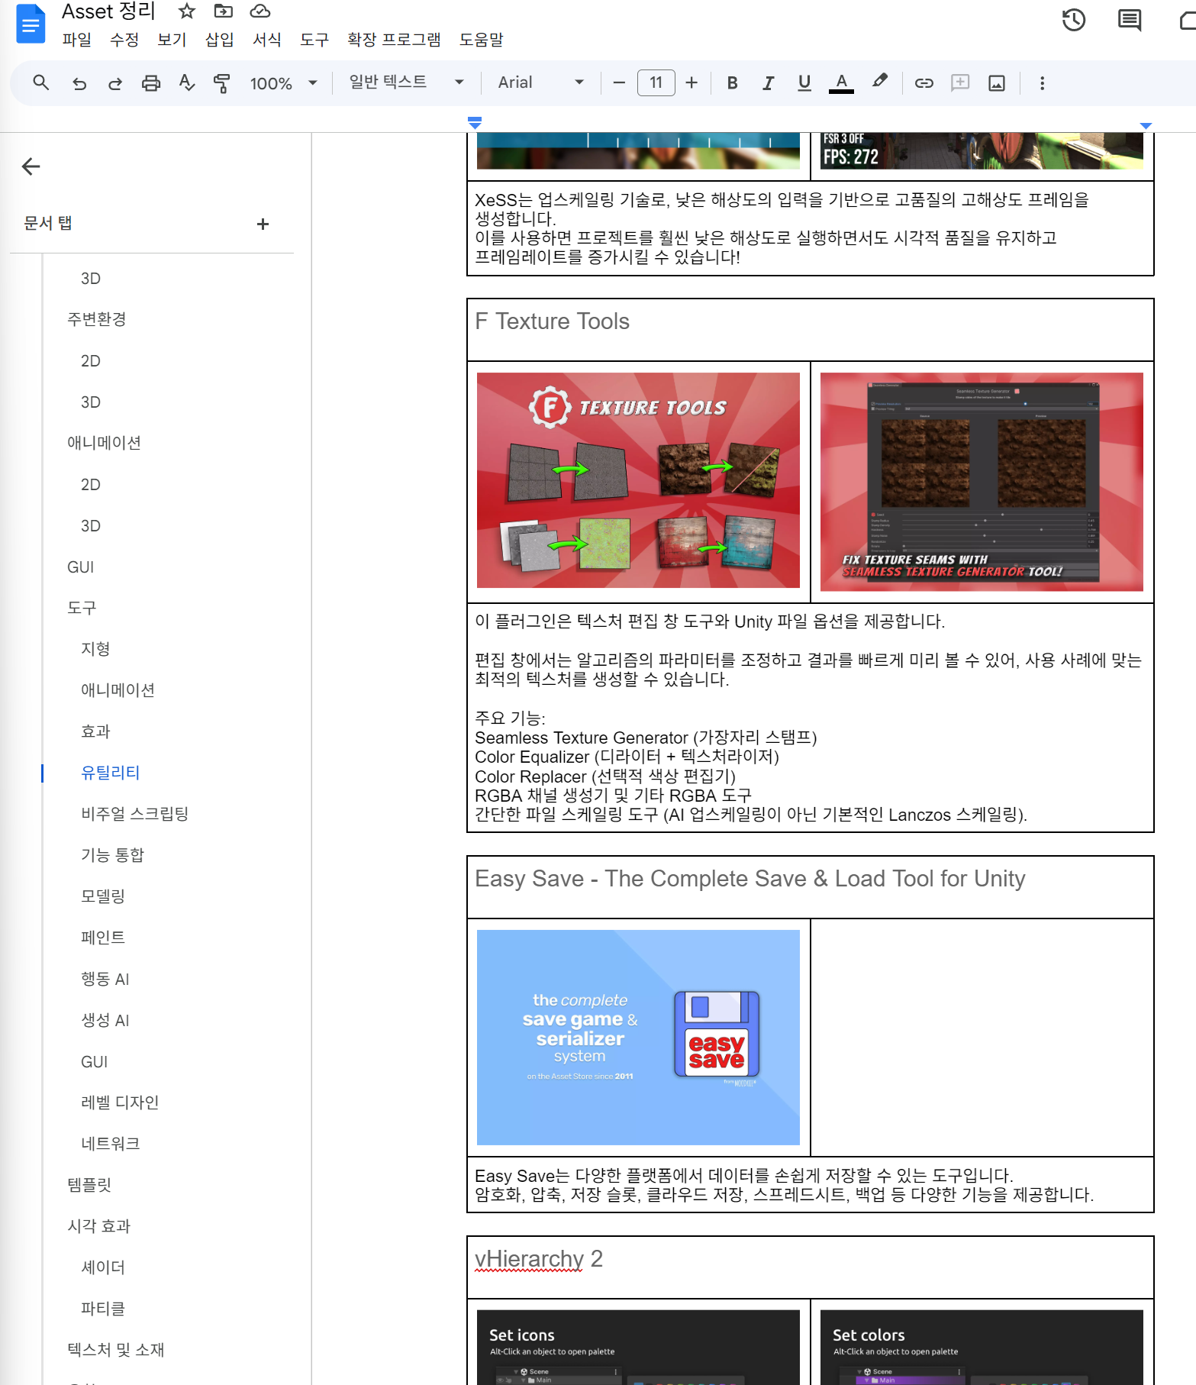Activate the paint format tool
Image resolution: width=1196 pixels, height=1385 pixels.
pos(222,83)
